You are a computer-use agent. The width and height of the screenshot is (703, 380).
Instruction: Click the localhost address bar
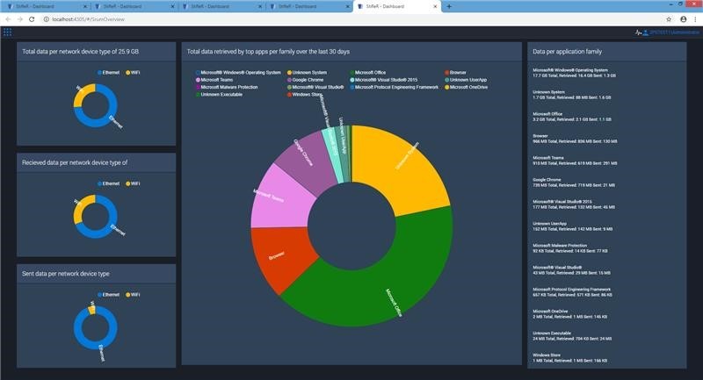[x=350, y=19]
